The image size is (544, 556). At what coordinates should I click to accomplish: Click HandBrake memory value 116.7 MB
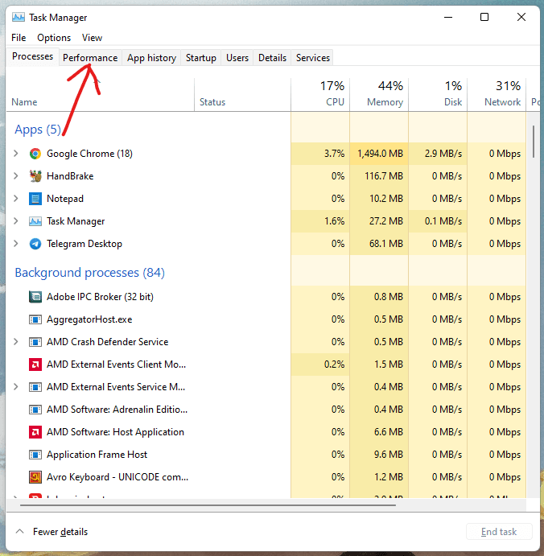pyautogui.click(x=384, y=176)
